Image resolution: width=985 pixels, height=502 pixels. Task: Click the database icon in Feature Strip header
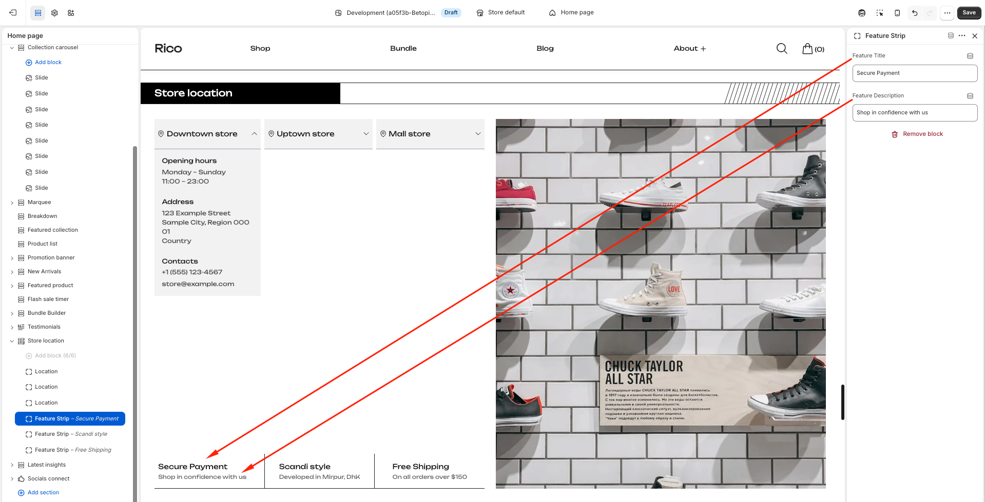pyautogui.click(x=951, y=36)
